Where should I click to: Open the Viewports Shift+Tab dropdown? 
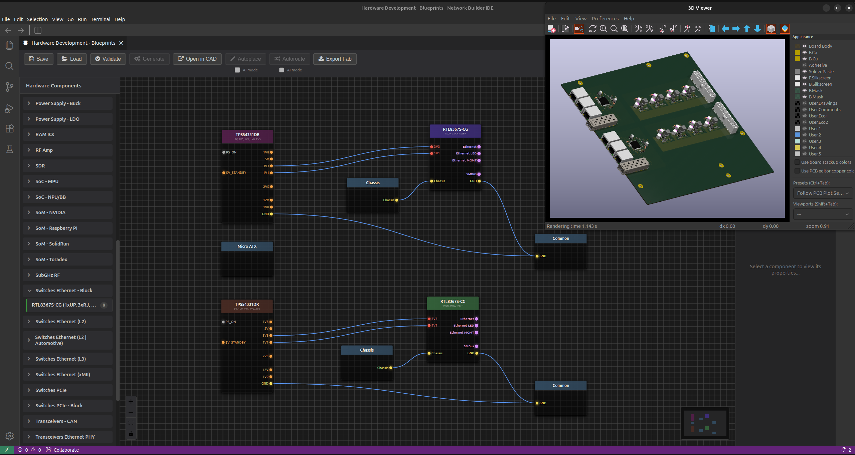coord(823,214)
